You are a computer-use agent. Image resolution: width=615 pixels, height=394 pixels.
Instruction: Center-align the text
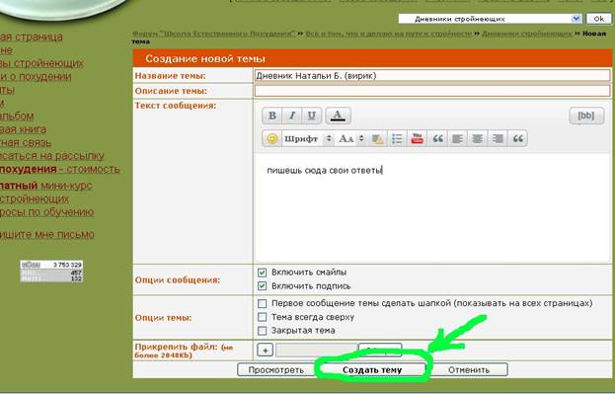pos(478,138)
